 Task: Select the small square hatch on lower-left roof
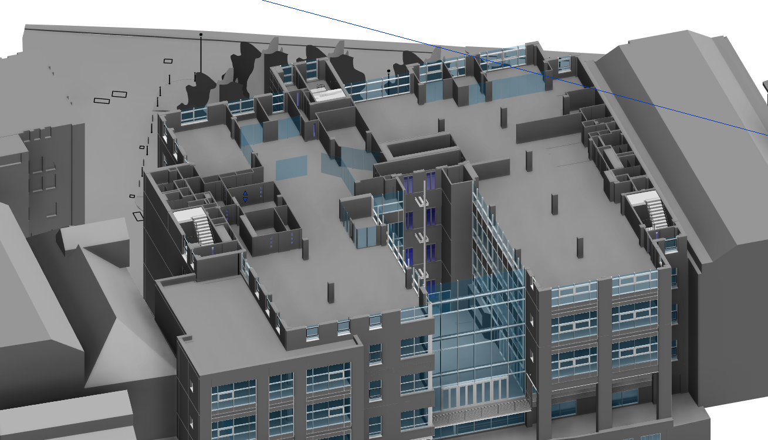[187, 338]
